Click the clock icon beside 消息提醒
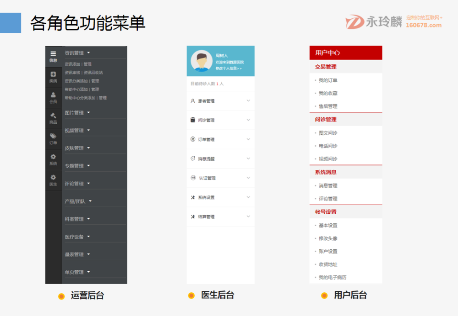The image size is (458, 316). 191,157
